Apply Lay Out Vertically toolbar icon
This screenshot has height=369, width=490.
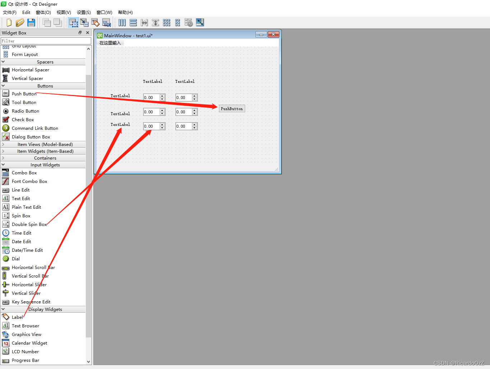[133, 23]
